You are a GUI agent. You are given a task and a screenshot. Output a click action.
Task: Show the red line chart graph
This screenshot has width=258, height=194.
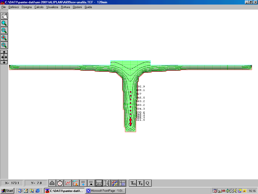click(x=68, y=183)
